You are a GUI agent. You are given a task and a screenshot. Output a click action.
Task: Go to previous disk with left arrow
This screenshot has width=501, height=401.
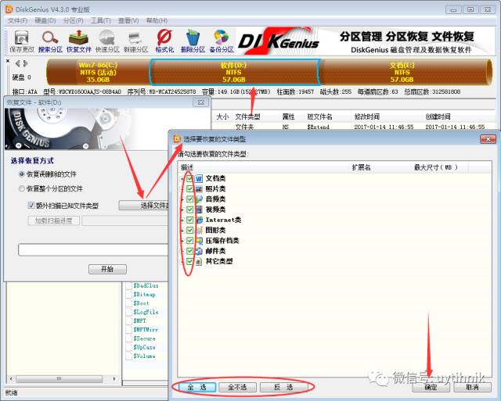[18, 63]
